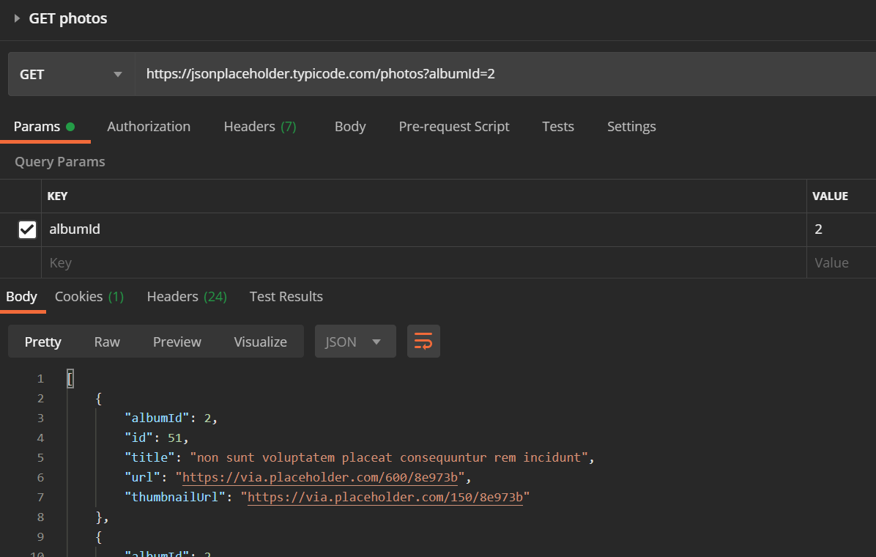Open the Test Results tab
Viewport: 876px width, 557px height.
point(286,297)
